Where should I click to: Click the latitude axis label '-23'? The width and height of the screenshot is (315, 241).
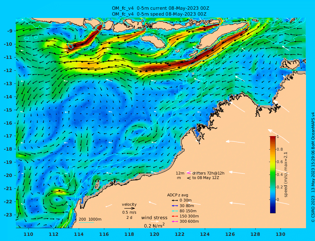(8, 215)
